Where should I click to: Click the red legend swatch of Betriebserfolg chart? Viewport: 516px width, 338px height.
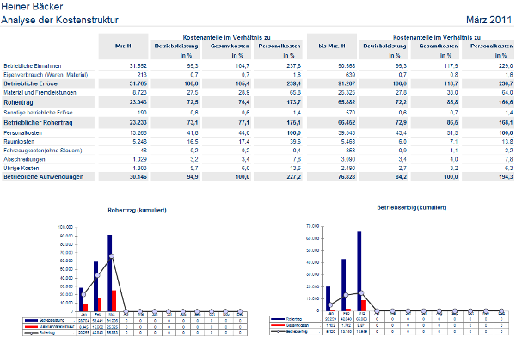(278, 325)
